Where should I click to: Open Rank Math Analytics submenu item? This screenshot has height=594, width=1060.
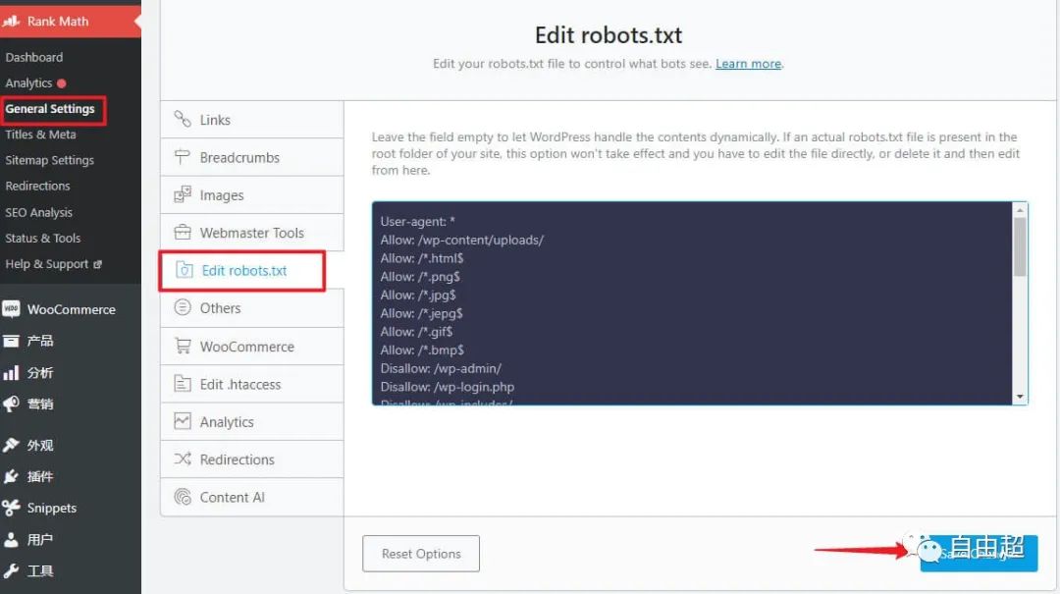(28, 83)
